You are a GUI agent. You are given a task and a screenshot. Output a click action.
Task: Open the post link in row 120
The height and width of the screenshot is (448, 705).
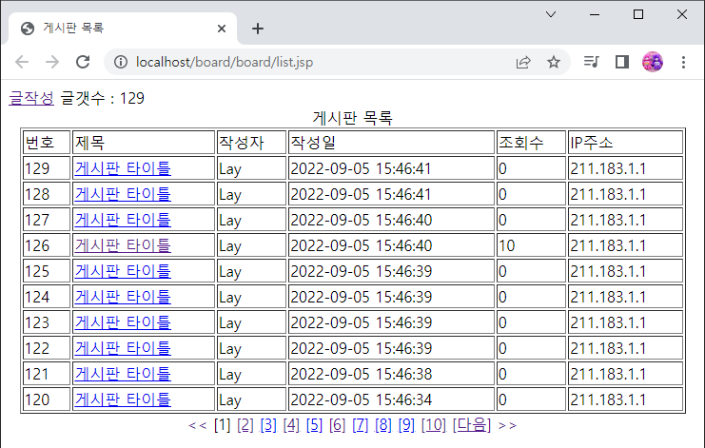pos(123,399)
